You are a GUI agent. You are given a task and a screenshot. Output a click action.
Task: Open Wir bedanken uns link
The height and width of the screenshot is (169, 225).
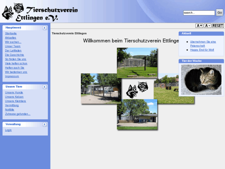[16, 72]
